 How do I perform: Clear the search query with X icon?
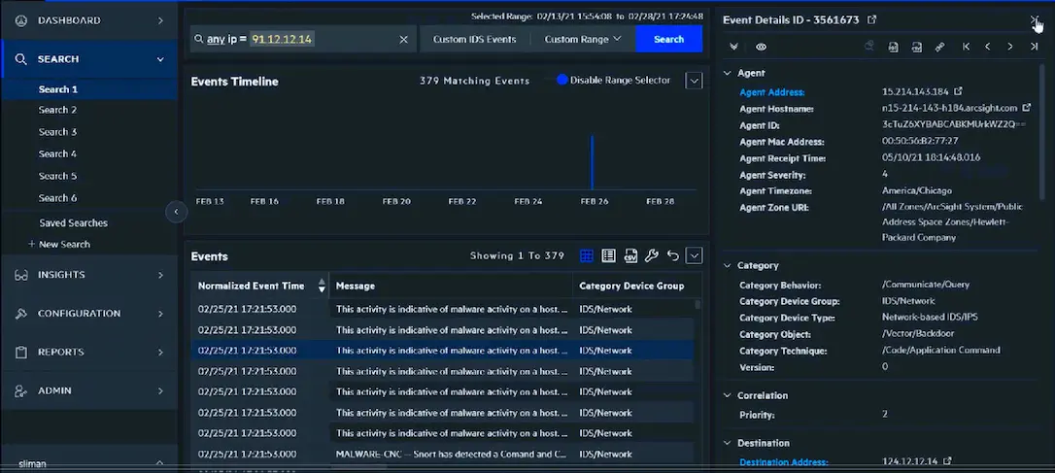tap(404, 40)
